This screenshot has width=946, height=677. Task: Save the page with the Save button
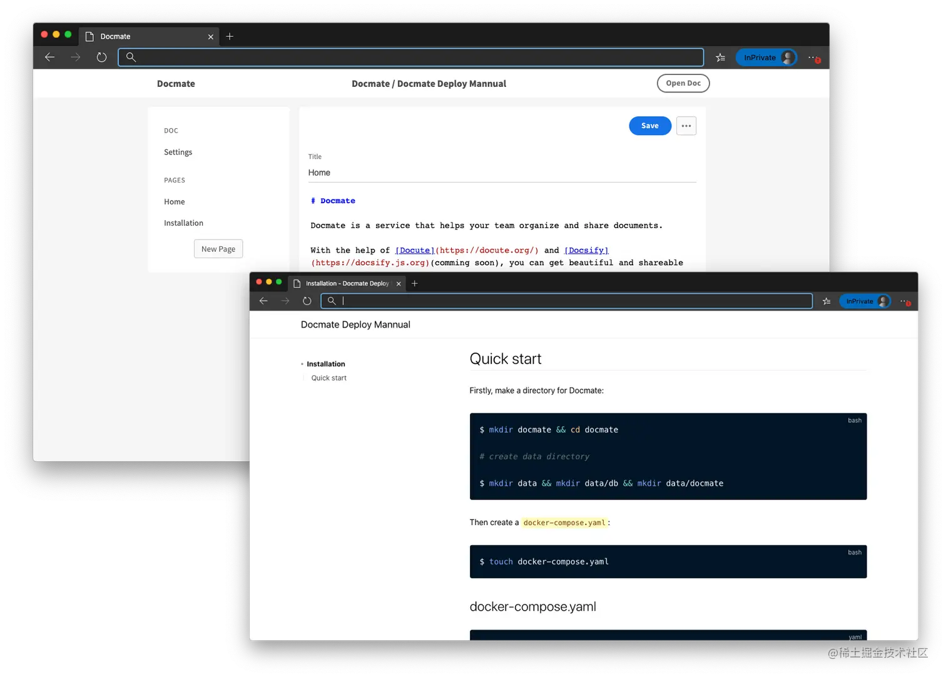pyautogui.click(x=650, y=126)
